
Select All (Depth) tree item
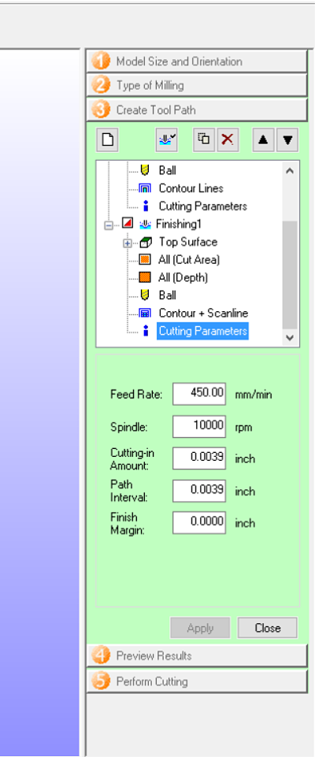(x=183, y=277)
